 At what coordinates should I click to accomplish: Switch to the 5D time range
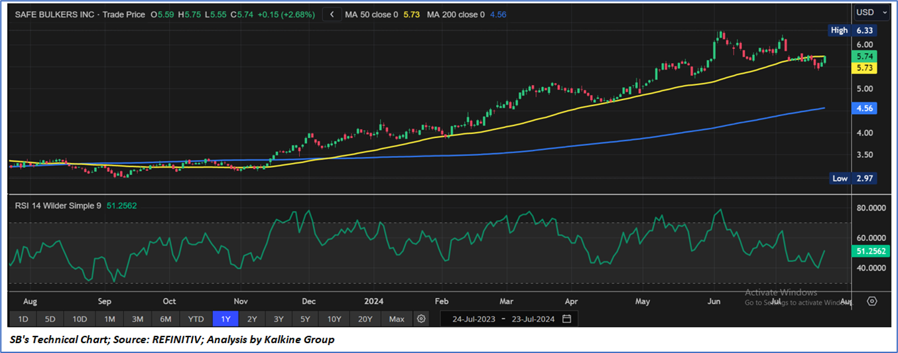50,319
